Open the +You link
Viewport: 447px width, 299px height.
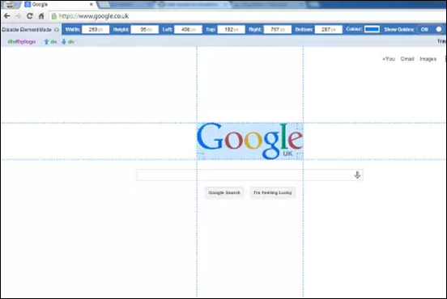coord(389,59)
